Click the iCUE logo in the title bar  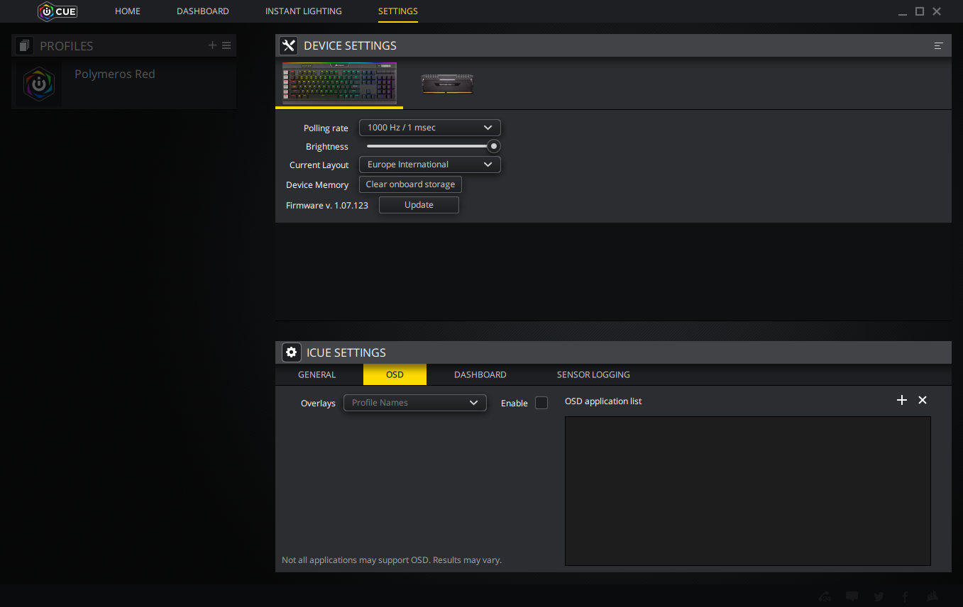tap(57, 11)
